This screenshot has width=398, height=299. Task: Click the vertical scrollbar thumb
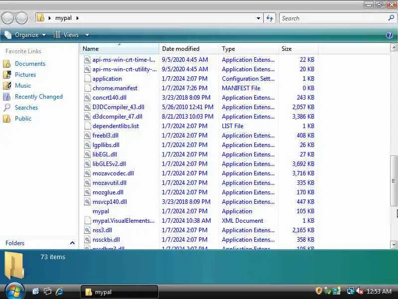tap(394, 181)
